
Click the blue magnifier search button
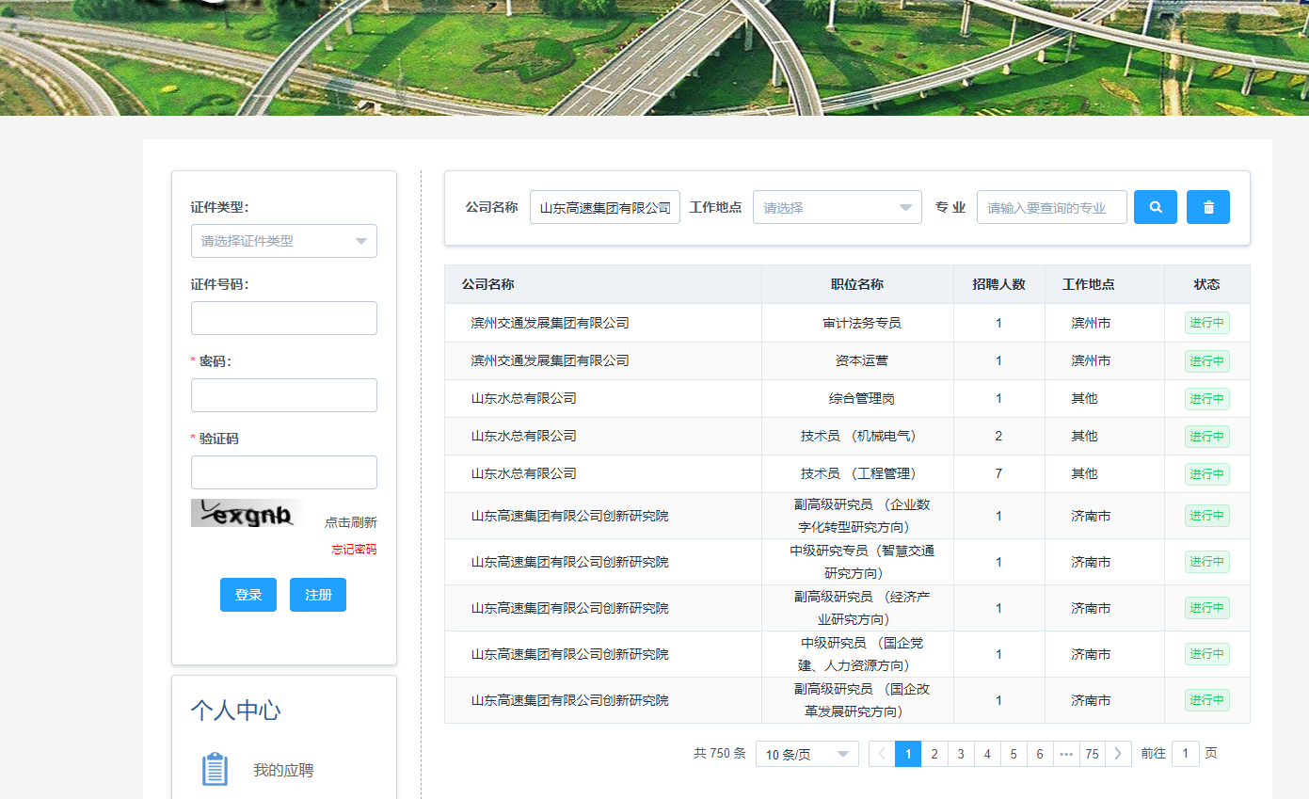coord(1156,207)
